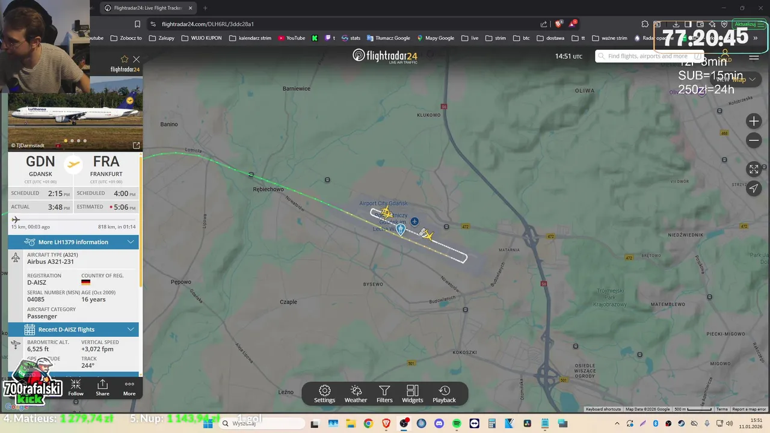
Task: Open stats bookmark
Action: [x=351, y=38]
